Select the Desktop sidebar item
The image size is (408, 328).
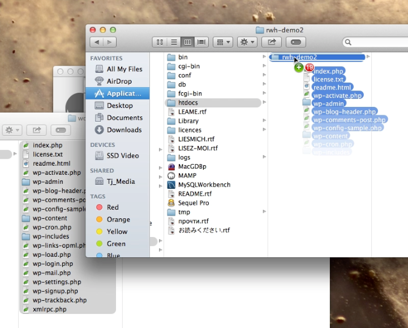click(119, 106)
